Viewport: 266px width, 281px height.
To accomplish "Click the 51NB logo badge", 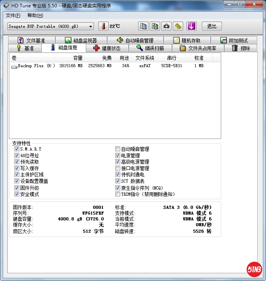I will (254, 269).
